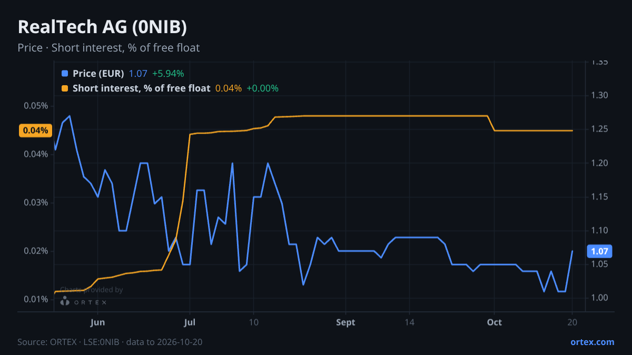Click the blue Price legend color square
This screenshot has width=632, height=355.
(65, 74)
